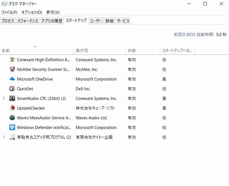229x186 pixels.
Task: Open the ファイル(F) menu
Action: coord(9,13)
